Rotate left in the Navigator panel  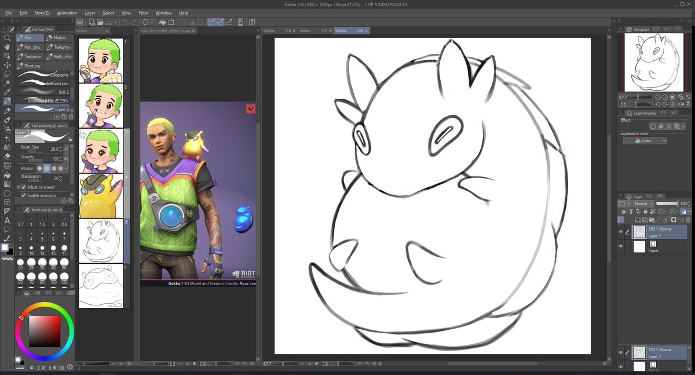coord(659,104)
